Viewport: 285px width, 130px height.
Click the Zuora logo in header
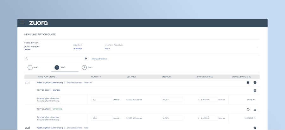tap(38, 23)
